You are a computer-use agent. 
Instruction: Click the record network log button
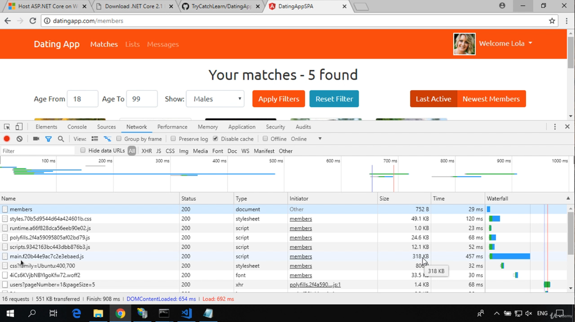[6, 139]
